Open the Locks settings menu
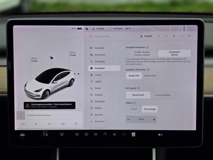This screenshot has width=213, height=160. click(104, 75)
